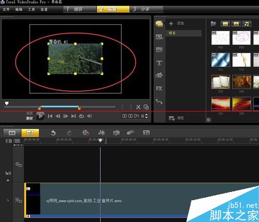Screen dimensions: 259x222
Task: Play the clip in preview
Action: pos(40,116)
